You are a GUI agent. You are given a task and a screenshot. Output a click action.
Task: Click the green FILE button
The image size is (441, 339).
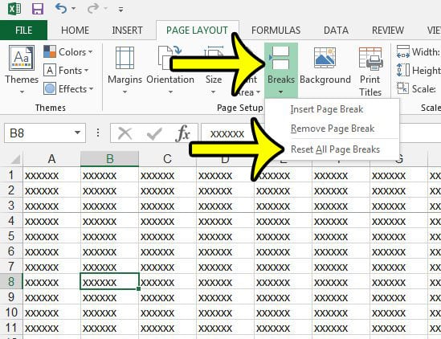pos(23,30)
